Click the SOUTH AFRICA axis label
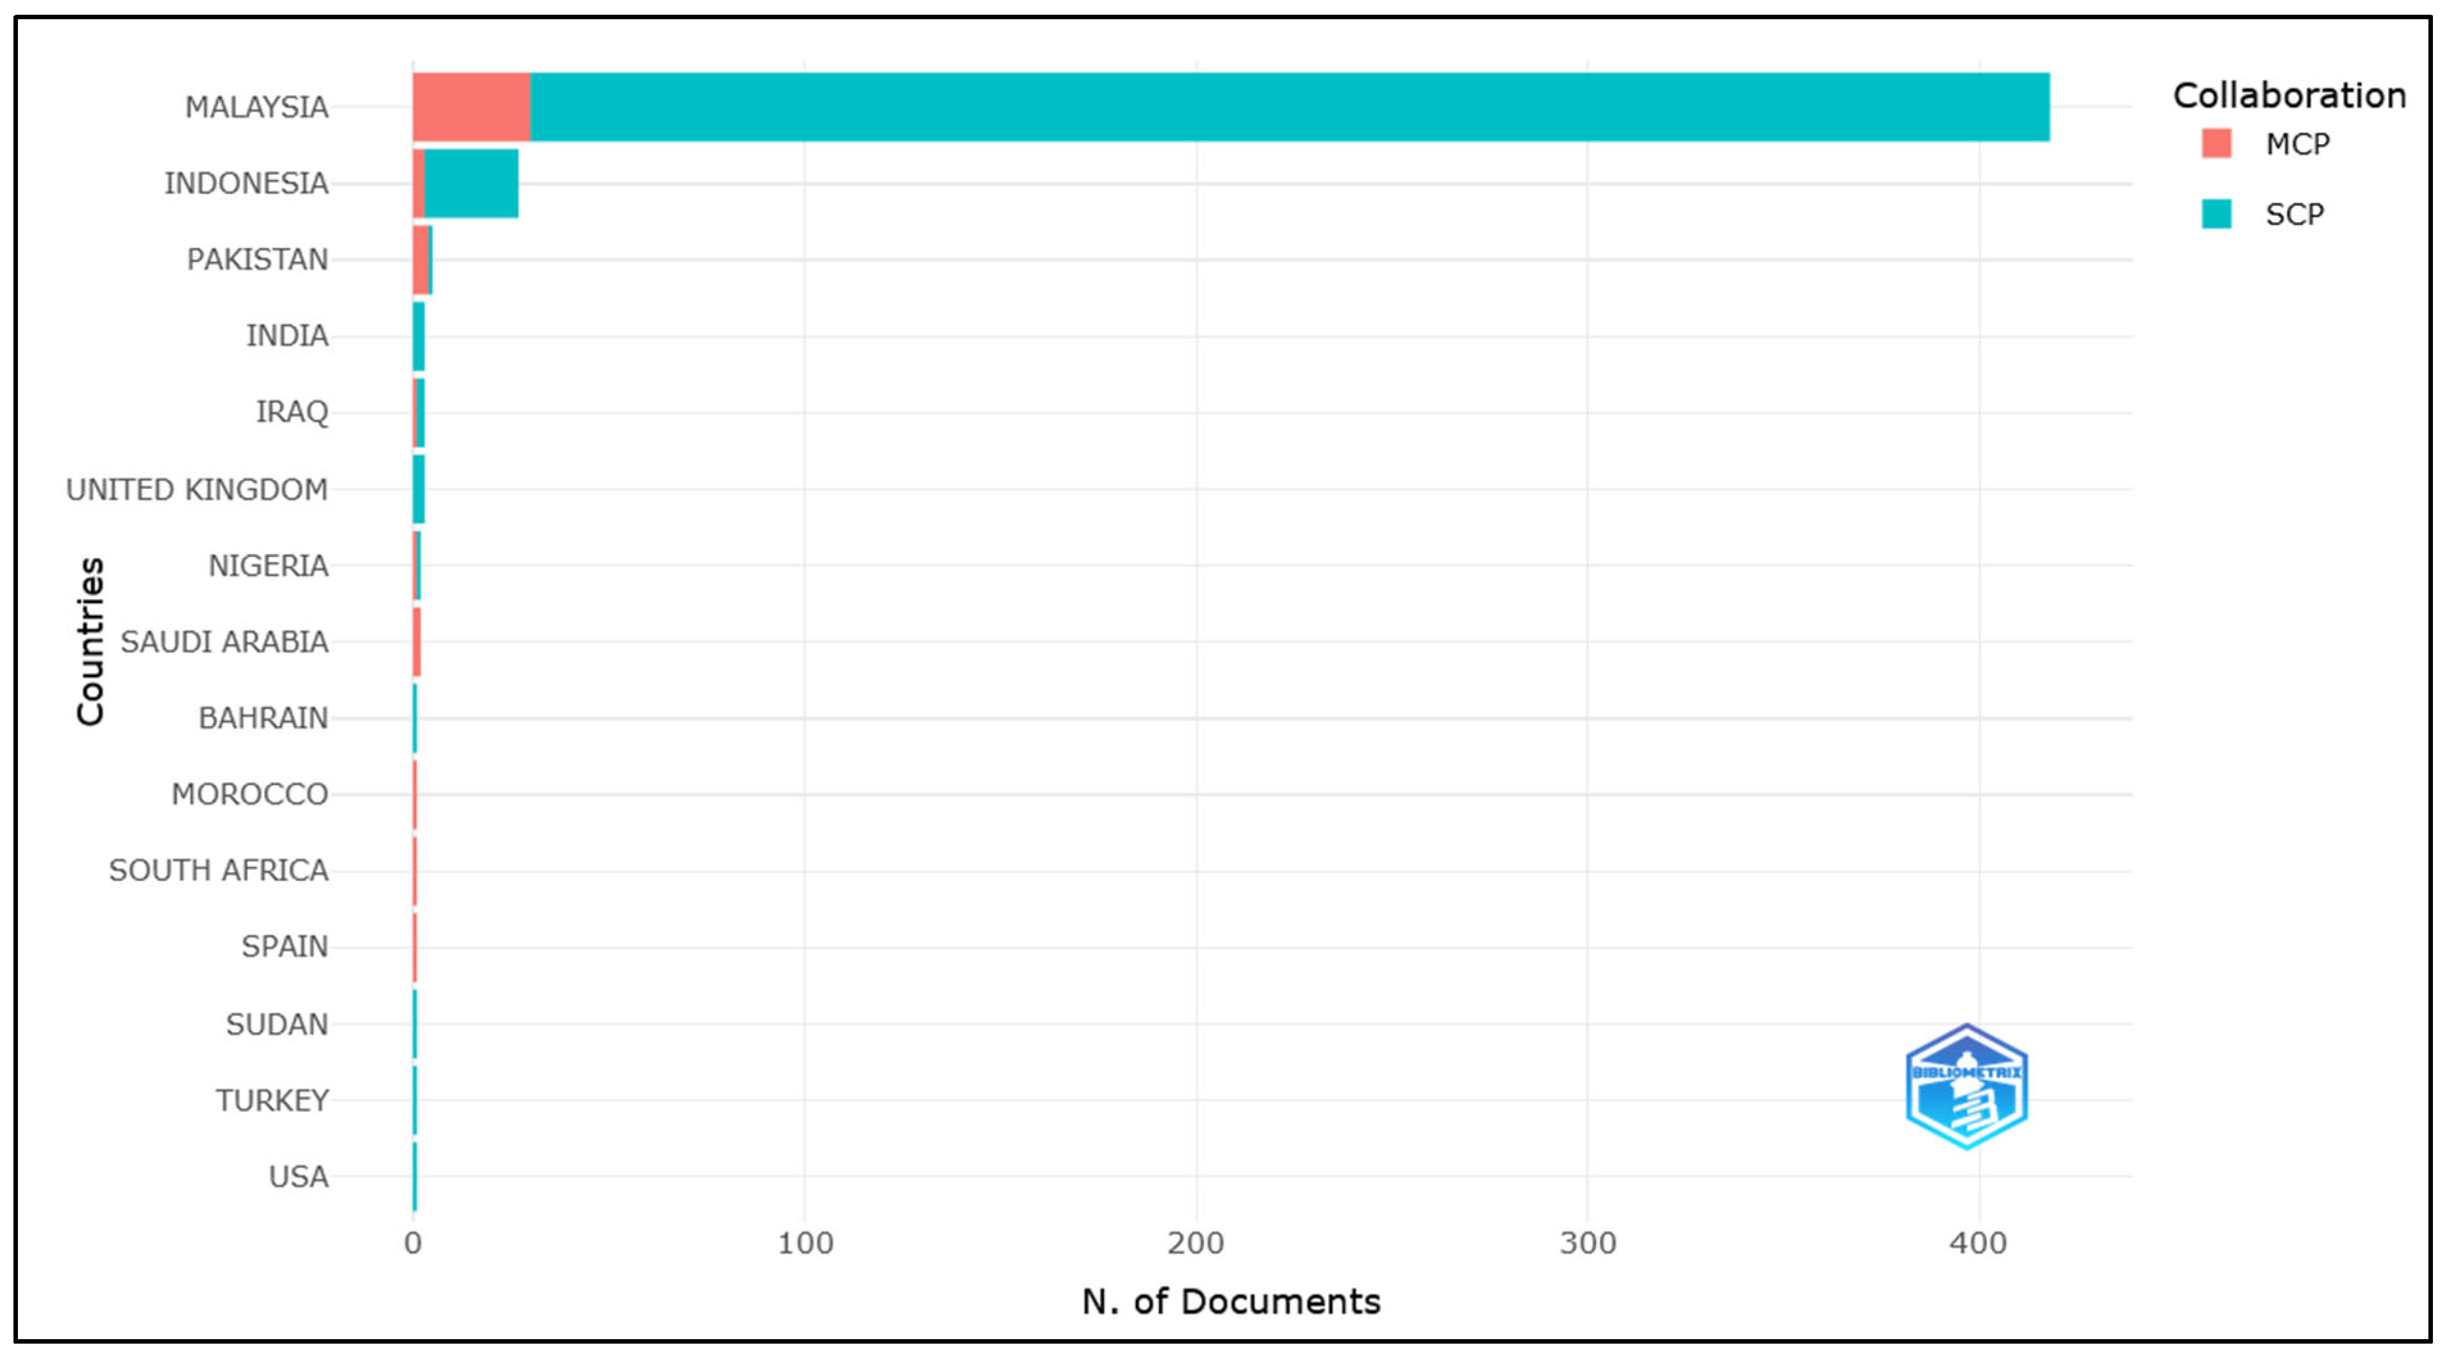The image size is (2447, 1359). pyautogui.click(x=218, y=870)
